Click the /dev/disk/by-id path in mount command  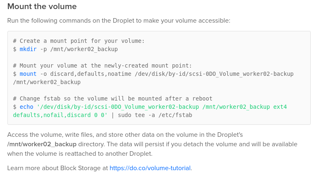pos(214,74)
